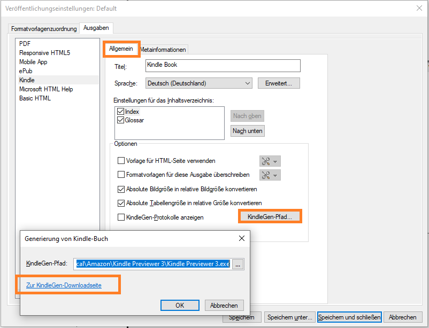The width and height of the screenshot is (429, 328).
Task: Enable Vorlage für HTML-Seite verwenden
Action: coord(121,160)
